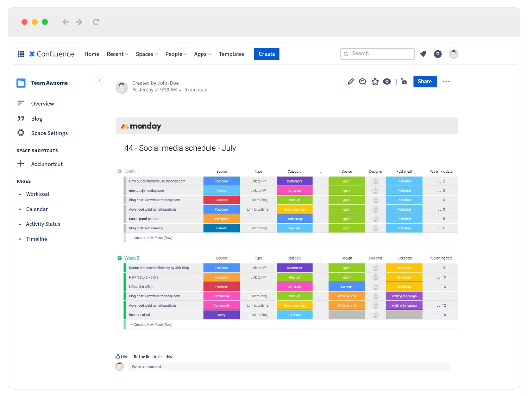Viewport: 528px width, 396px height.
Task: Click red Pinterest cell in Week 1 Blog post: Growth row
Action: 221,200
